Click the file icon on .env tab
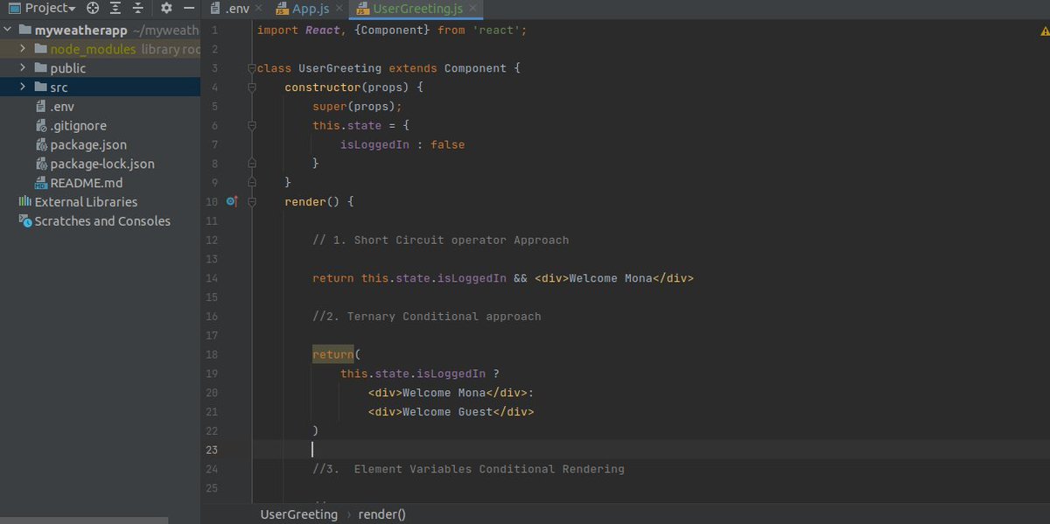 click(215, 10)
